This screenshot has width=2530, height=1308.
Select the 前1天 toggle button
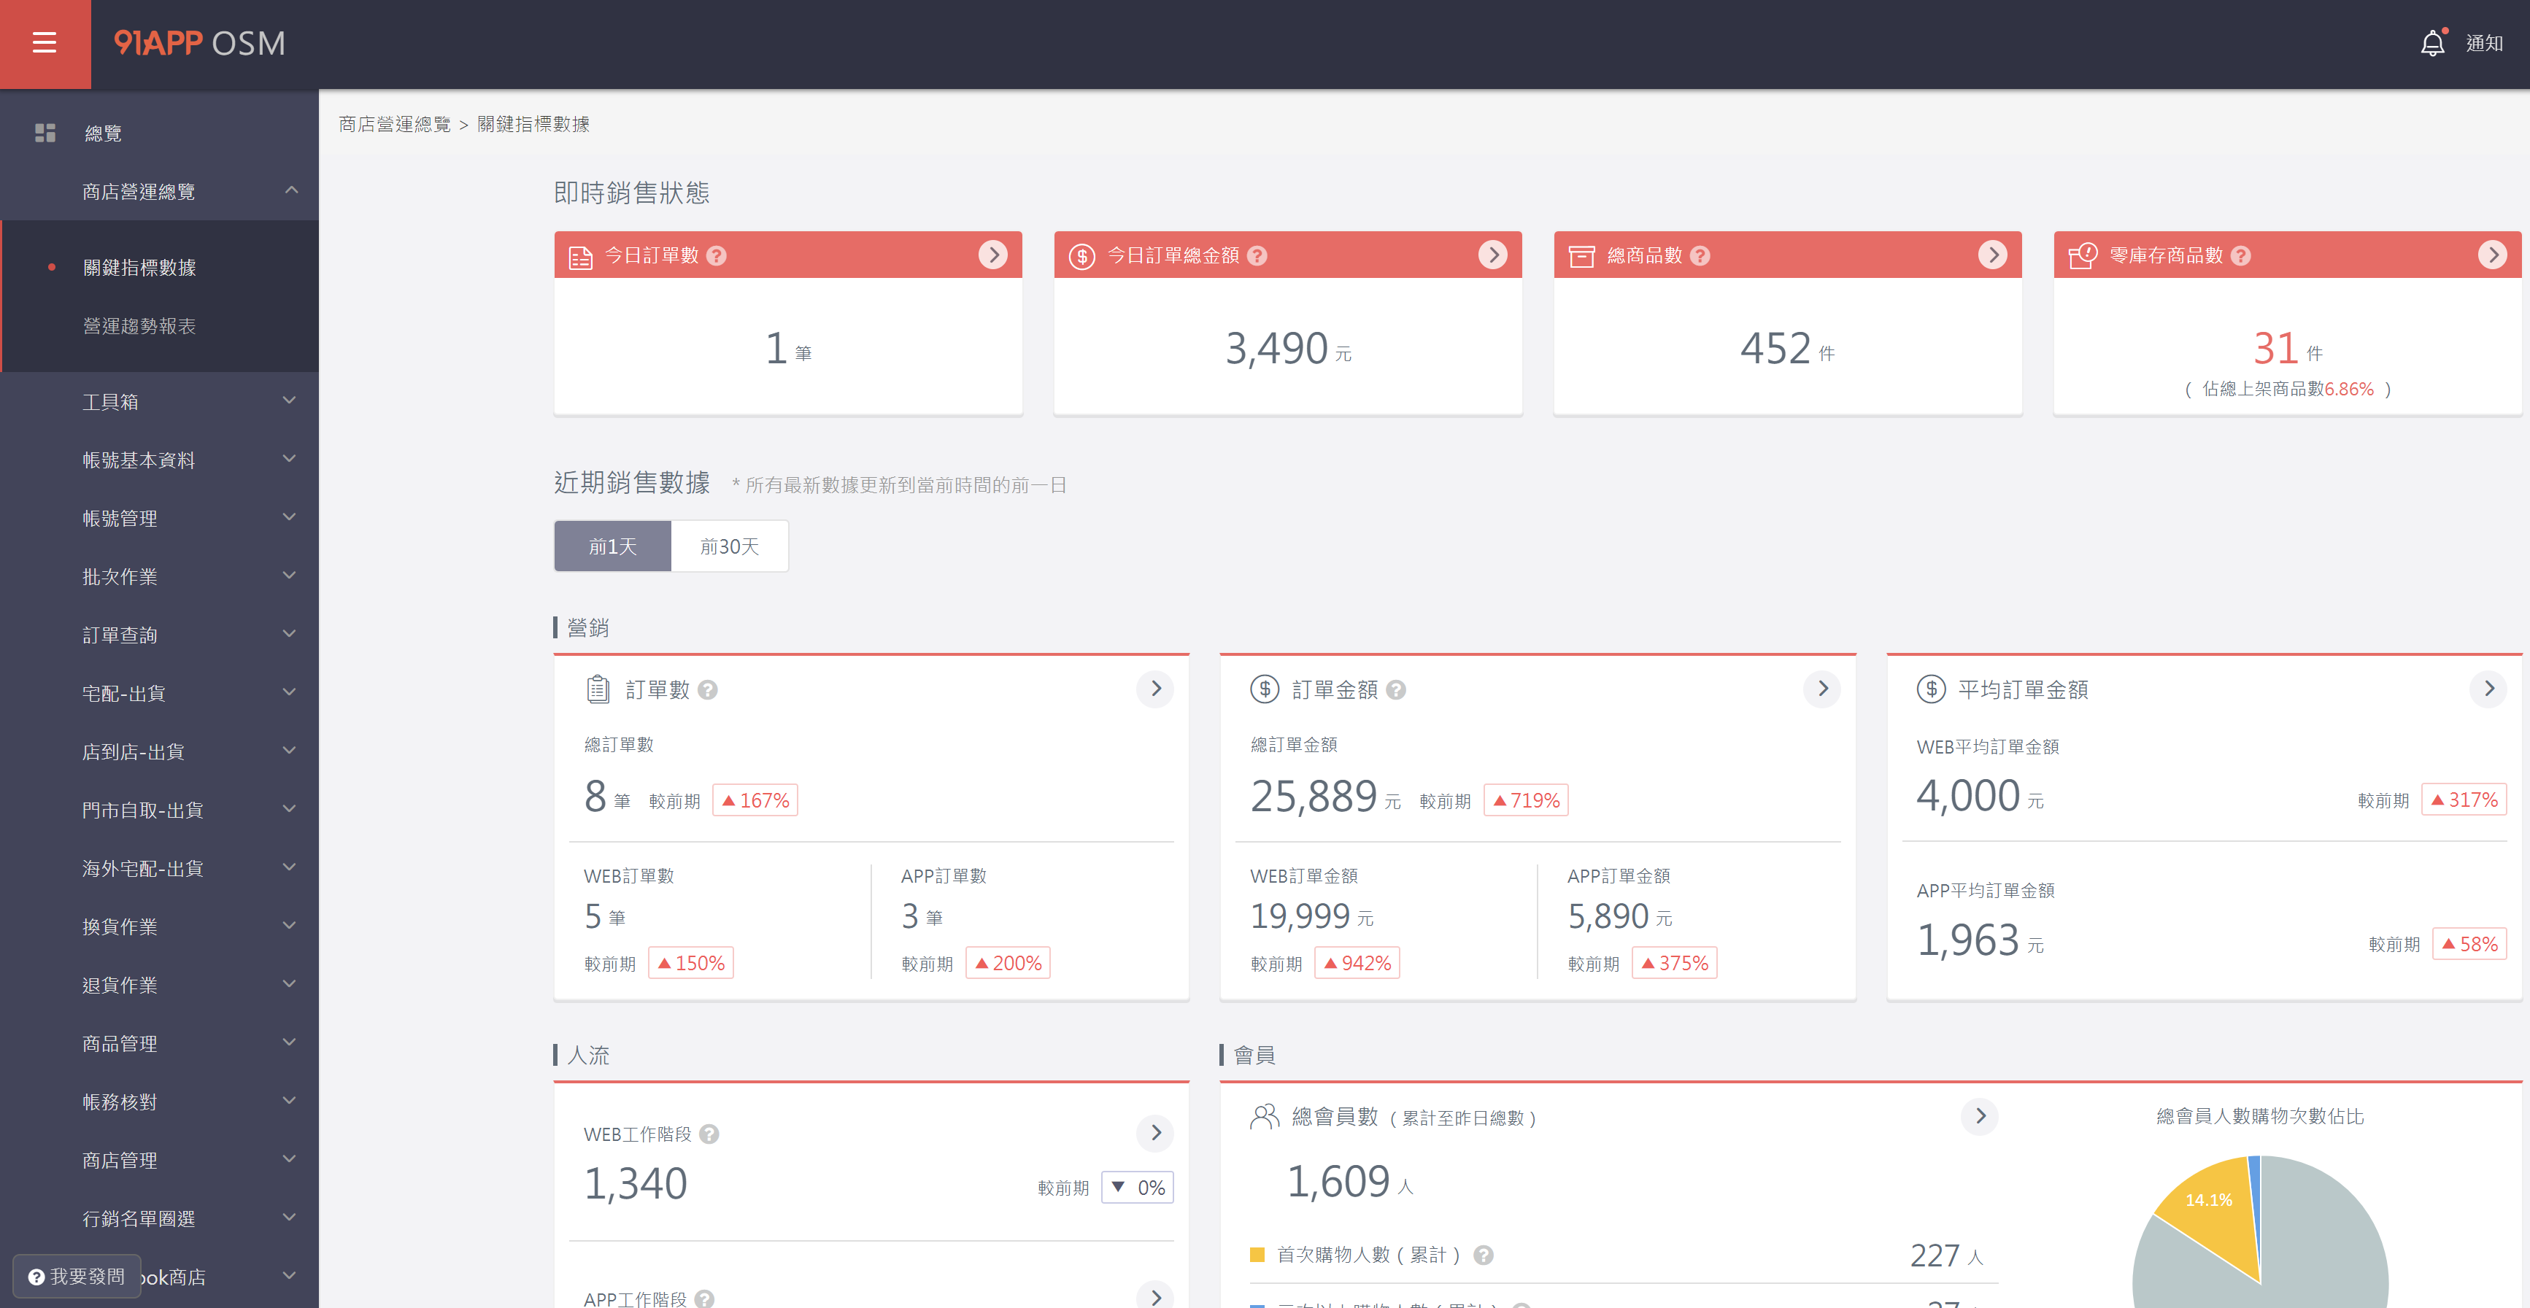point(612,546)
